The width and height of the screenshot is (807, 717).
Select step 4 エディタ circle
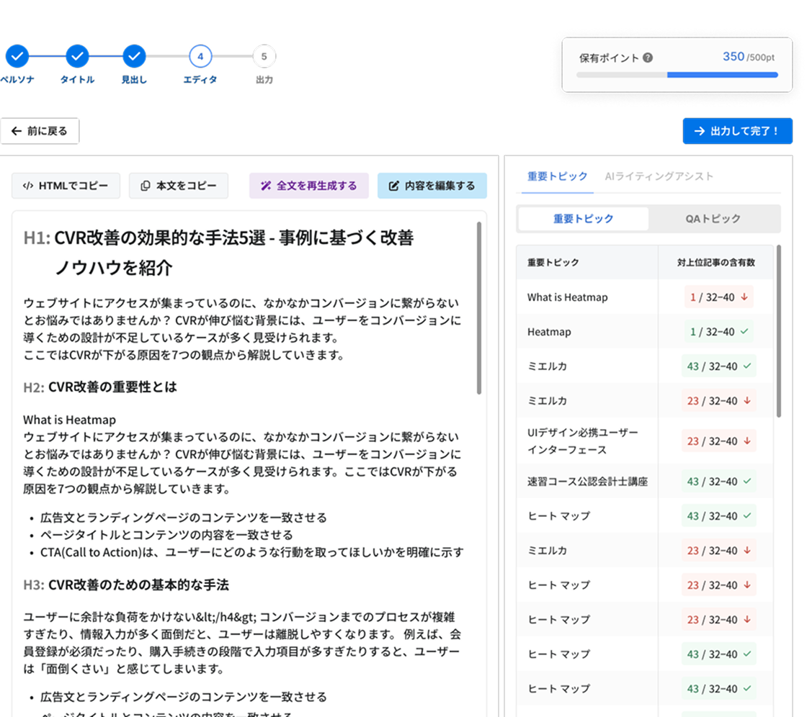pos(200,55)
